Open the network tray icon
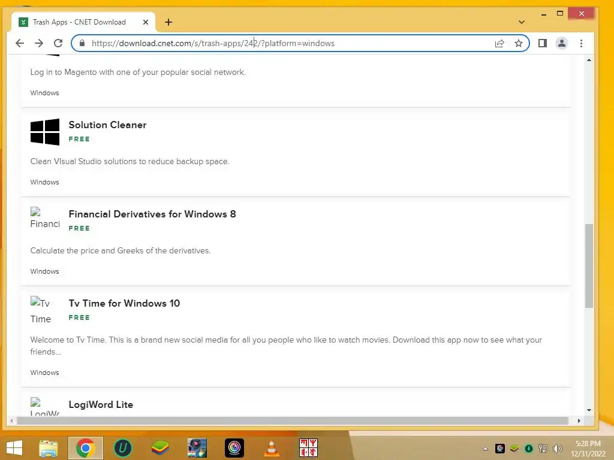 click(543, 449)
